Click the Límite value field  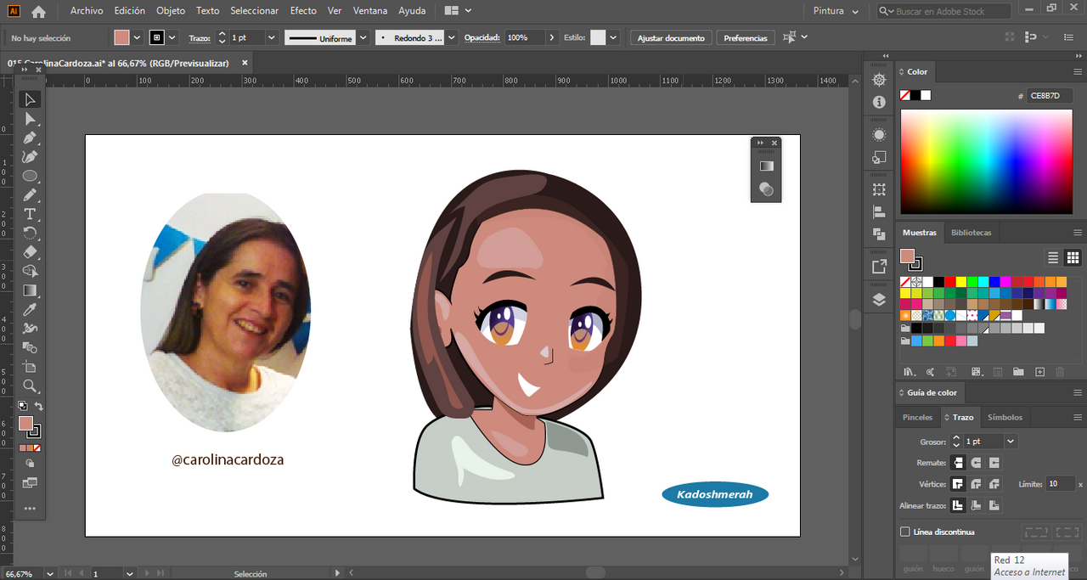1060,484
